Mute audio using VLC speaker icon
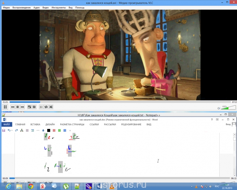This screenshot has width=237, height=190. coord(218,108)
